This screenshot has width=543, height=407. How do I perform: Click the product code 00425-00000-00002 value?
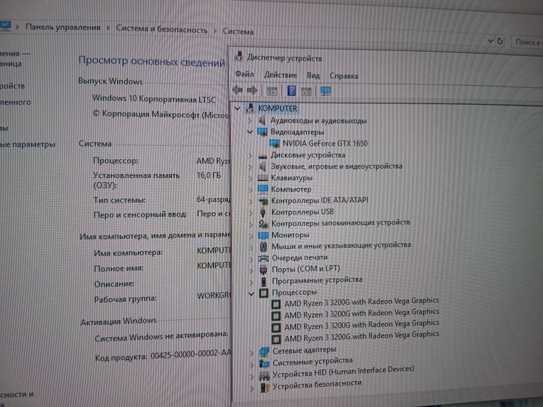190,355
